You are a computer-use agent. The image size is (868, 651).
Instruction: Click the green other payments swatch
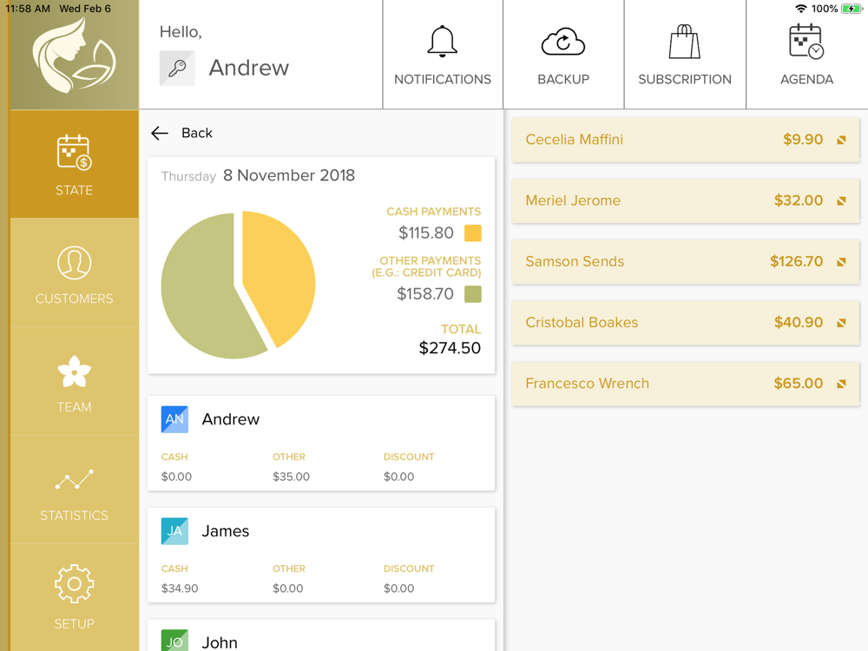(x=473, y=294)
